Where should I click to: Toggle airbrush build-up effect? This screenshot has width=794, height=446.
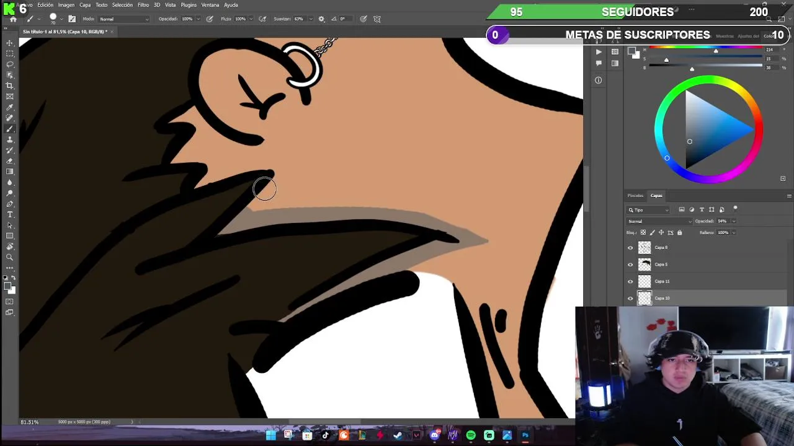262,19
